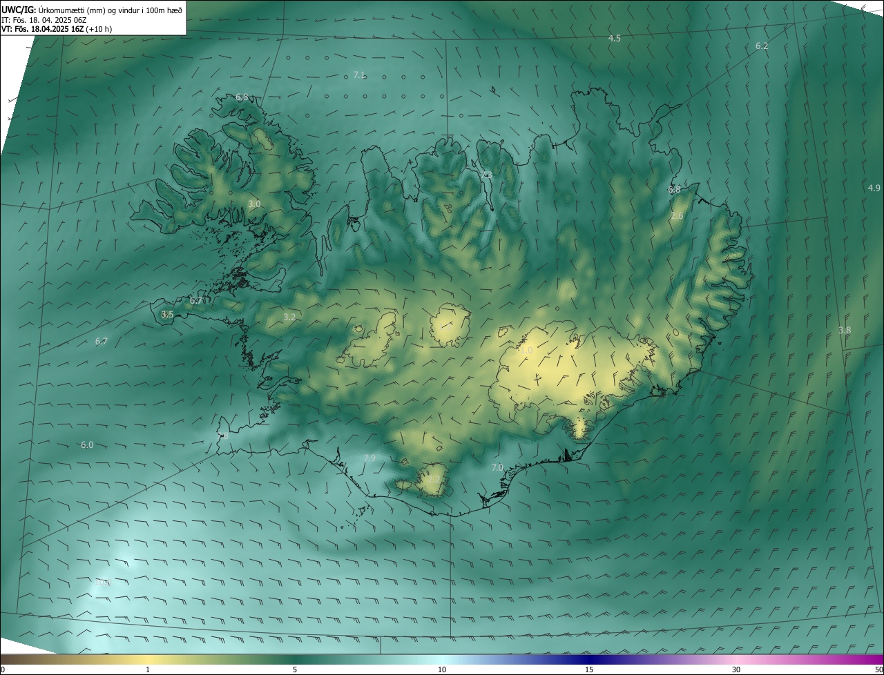Click the 6.7 label on Snæfellsnes peninsula
The width and height of the screenshot is (884, 675).
(196, 301)
